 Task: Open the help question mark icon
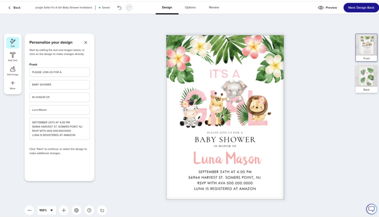click(89, 210)
